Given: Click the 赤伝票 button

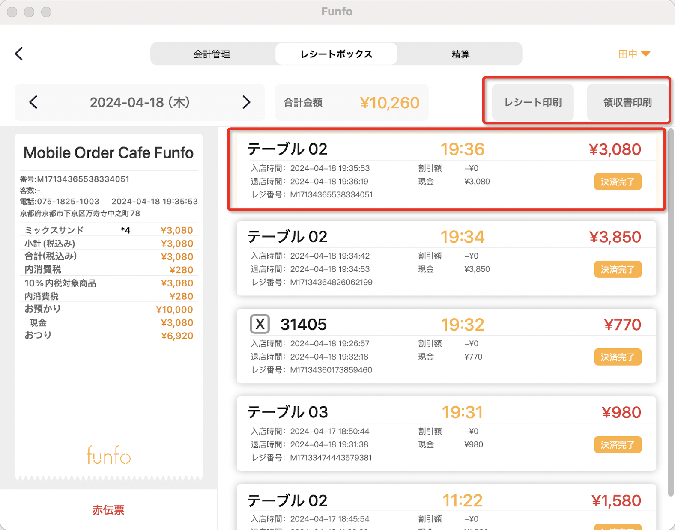Looking at the screenshot, I should click(x=108, y=510).
